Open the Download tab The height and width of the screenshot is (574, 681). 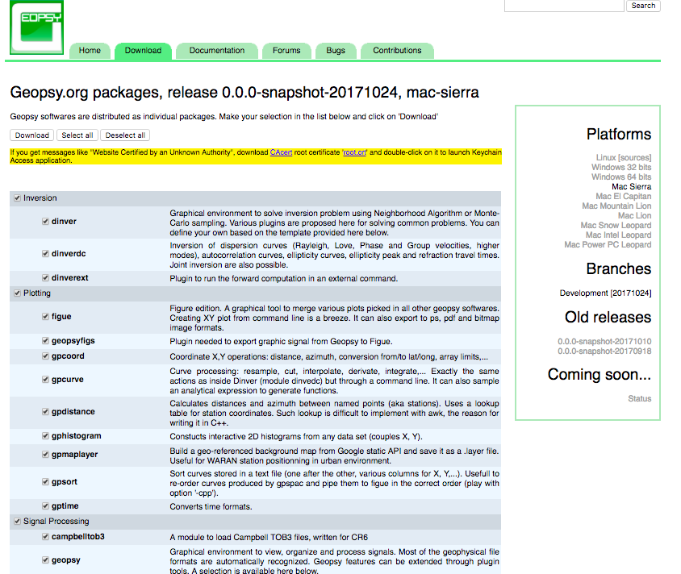point(143,50)
